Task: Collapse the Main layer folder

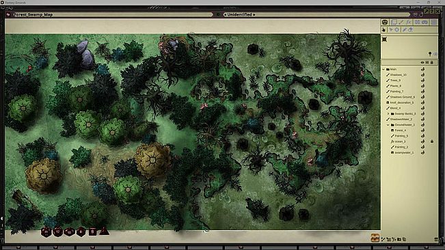Action: tap(383, 69)
